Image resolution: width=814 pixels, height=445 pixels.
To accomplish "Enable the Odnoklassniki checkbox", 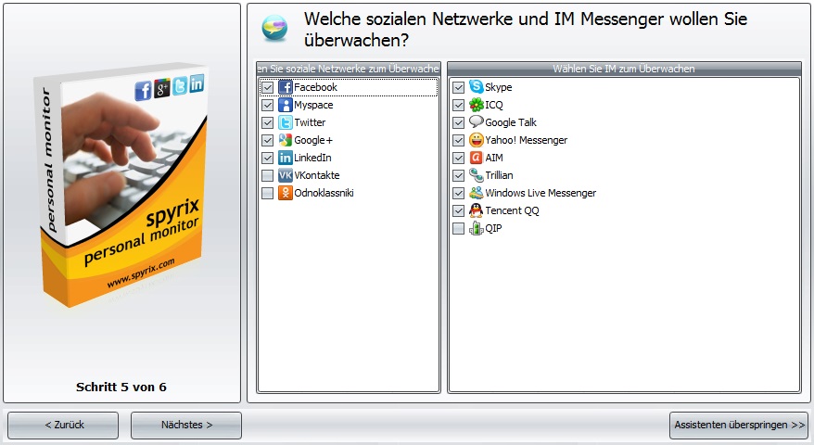I will [x=267, y=193].
